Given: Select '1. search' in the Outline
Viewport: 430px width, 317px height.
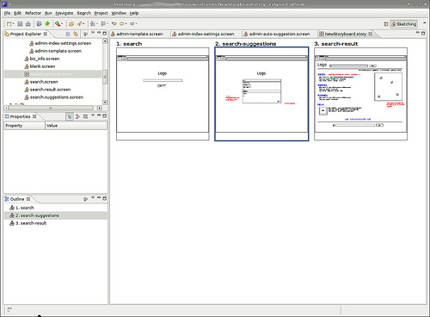Looking at the screenshot, I should pos(21,208).
